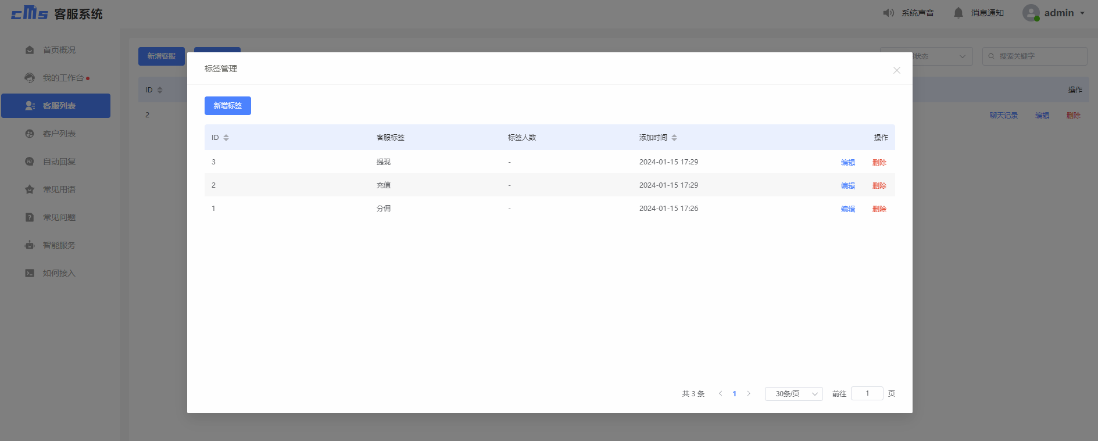Sort the tag table by ID column
1098x441 pixels.
click(x=226, y=138)
